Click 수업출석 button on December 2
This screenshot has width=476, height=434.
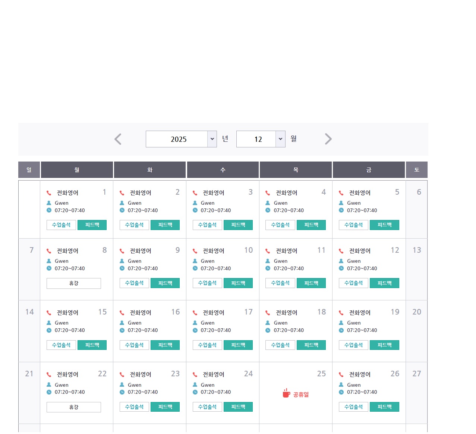[134, 225]
